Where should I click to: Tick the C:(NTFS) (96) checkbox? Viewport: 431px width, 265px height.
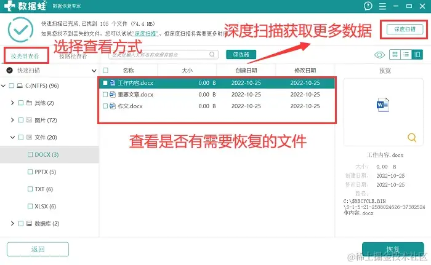(x=12, y=85)
